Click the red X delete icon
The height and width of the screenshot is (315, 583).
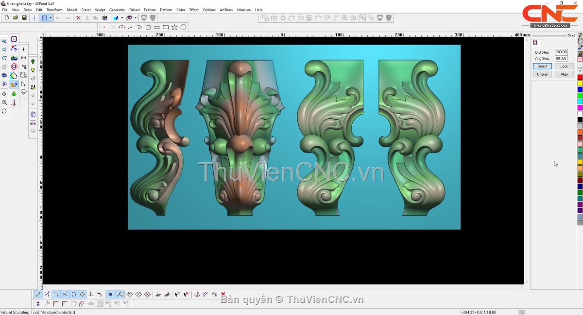[x=78, y=18]
